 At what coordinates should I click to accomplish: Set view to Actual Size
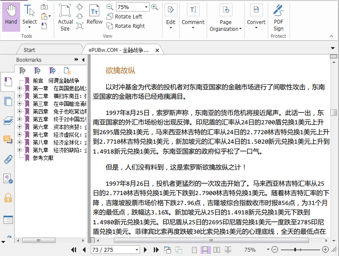pos(65,18)
